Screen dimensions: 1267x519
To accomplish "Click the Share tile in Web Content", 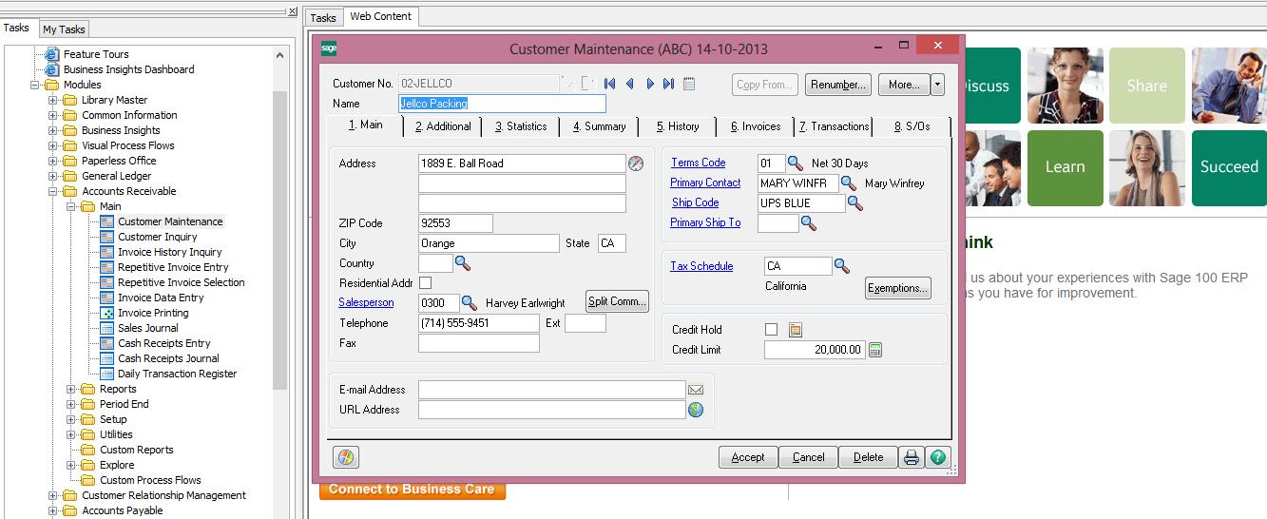I will point(1147,86).
